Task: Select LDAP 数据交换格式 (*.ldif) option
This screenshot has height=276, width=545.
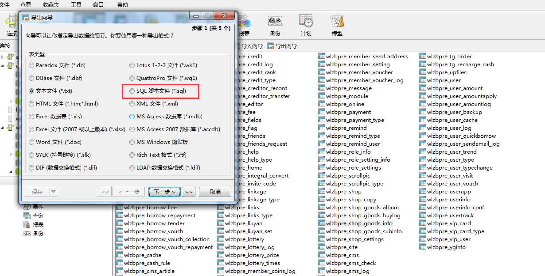Action: click(x=165, y=168)
